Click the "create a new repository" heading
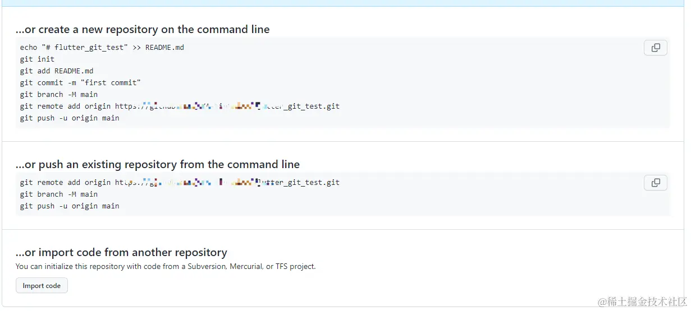Image resolution: width=691 pixels, height=311 pixels. pos(143,30)
